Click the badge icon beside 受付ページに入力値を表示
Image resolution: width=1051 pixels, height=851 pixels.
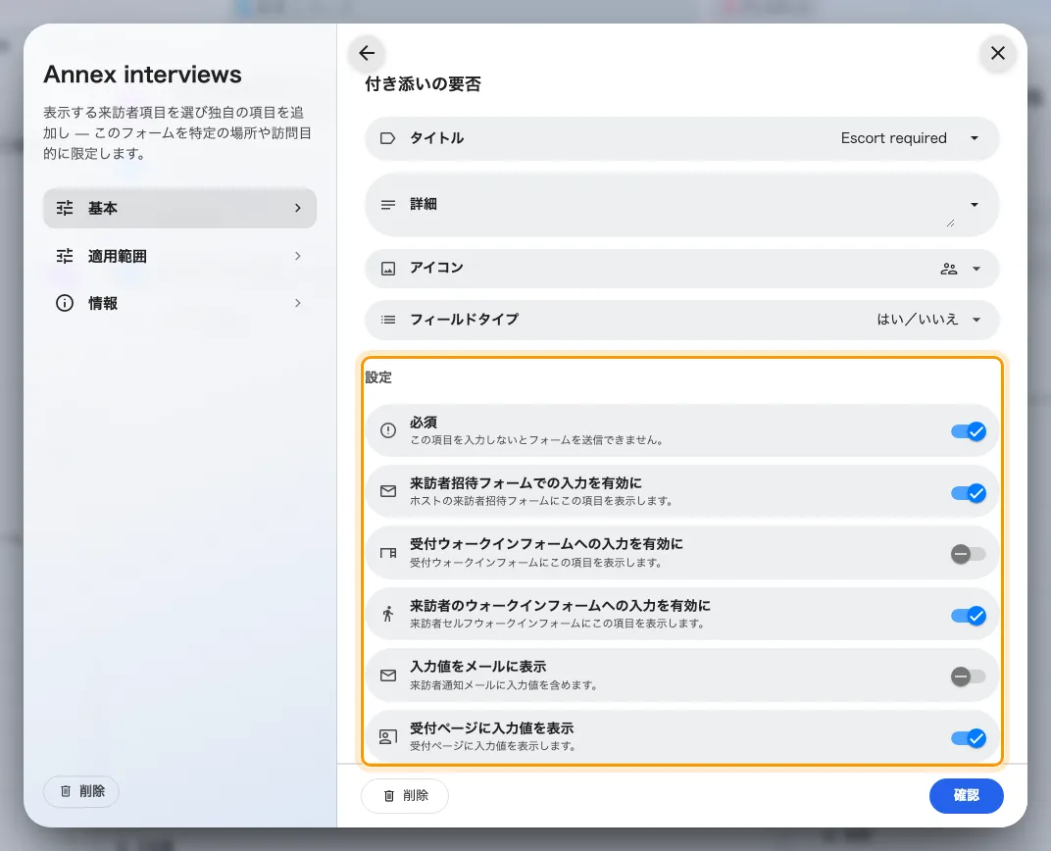coord(387,737)
